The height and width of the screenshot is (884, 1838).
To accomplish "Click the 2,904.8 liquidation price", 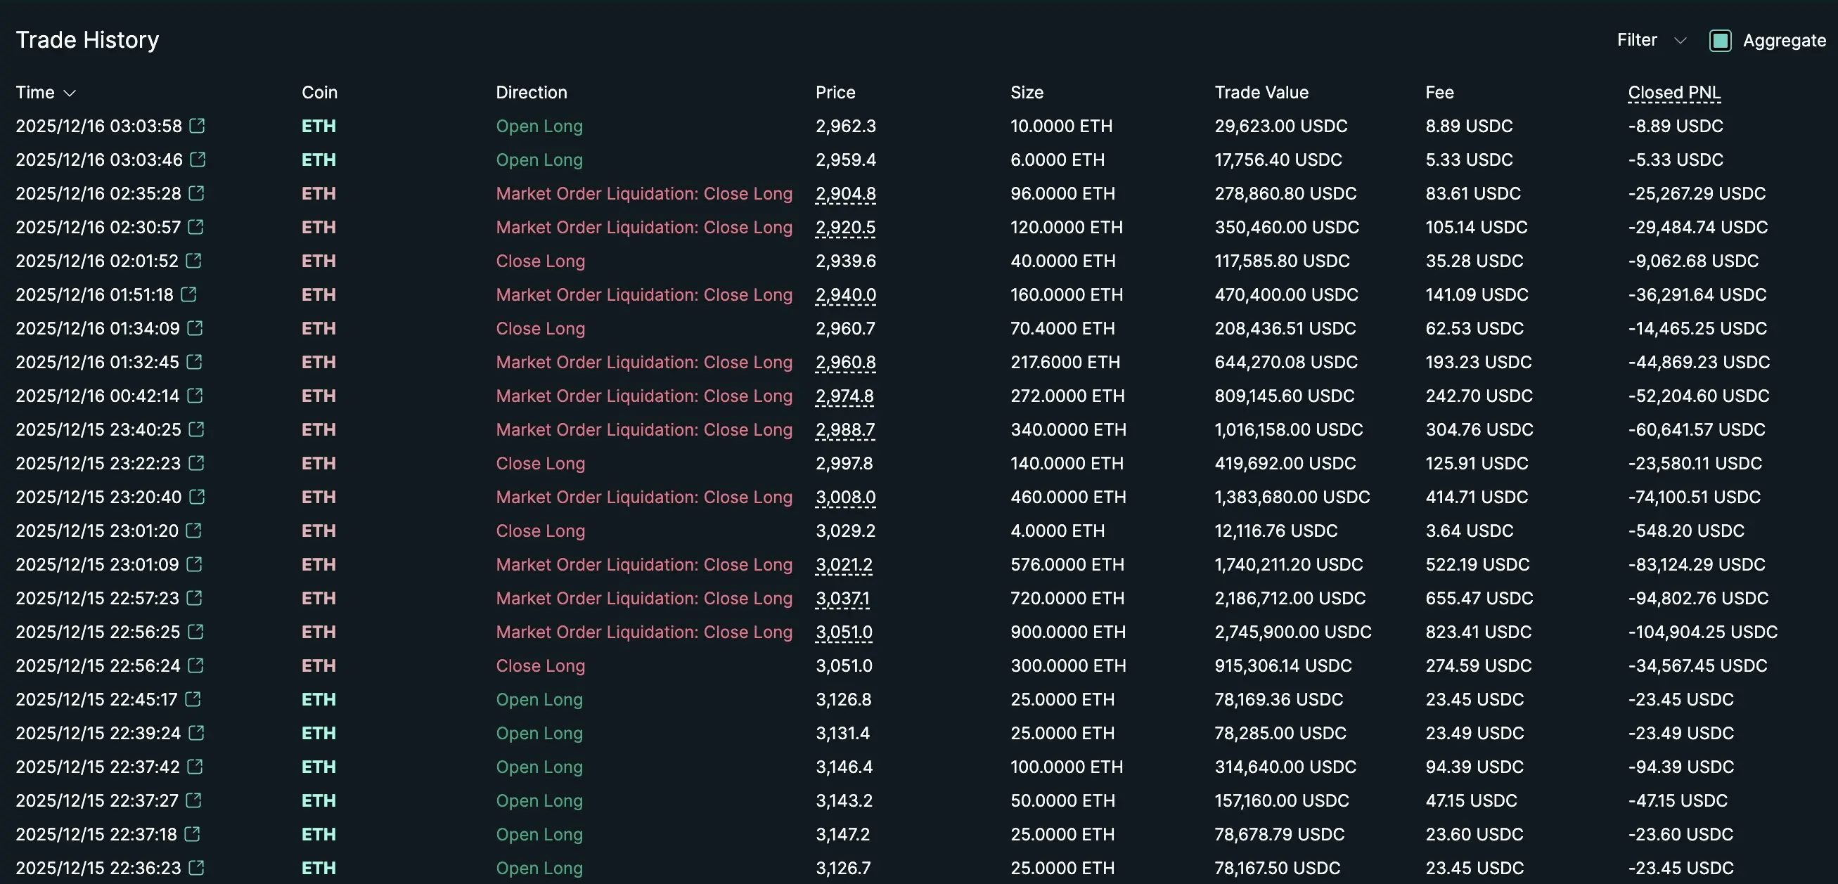I will click(845, 193).
